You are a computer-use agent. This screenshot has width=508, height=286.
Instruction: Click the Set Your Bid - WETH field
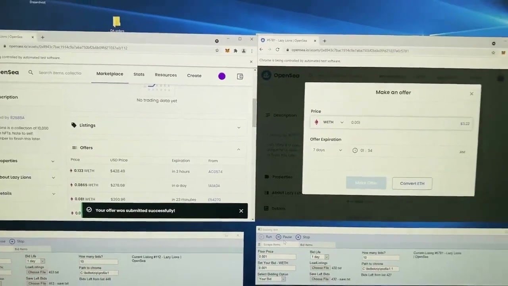277,268
